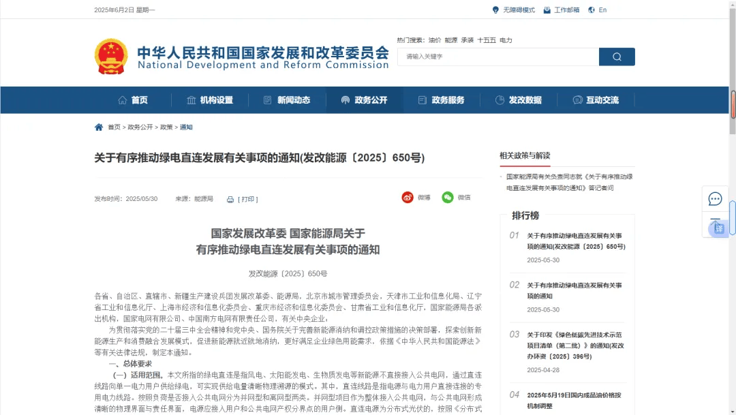Viewport: 736px width, 415px height.
Task: Open ranking item 03 绿色低碳先进技术示范 notice
Action: click(575, 345)
